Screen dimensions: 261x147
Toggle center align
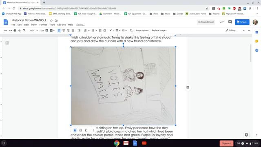pyautogui.click(x=64, y=31)
